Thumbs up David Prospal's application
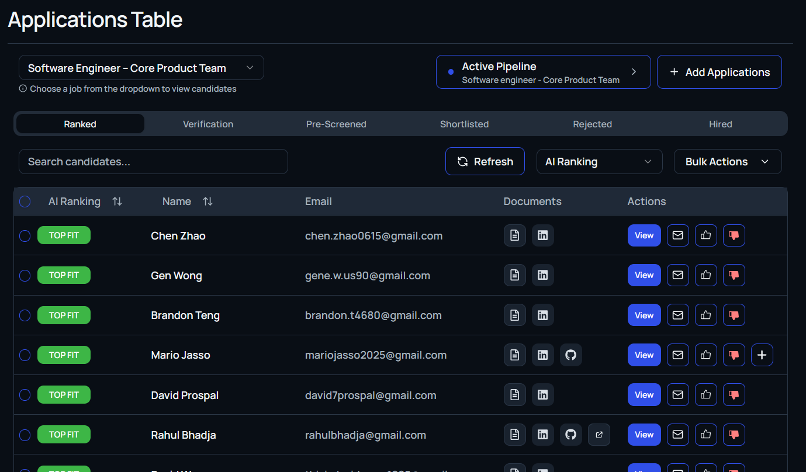This screenshot has height=472, width=806. 705,394
